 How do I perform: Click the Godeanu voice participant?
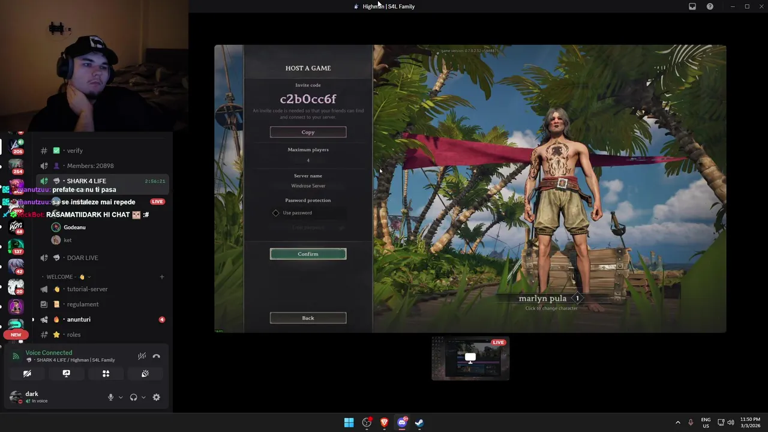(74, 227)
